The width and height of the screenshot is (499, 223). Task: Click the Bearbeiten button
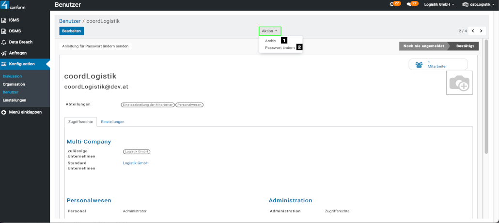[71, 31]
